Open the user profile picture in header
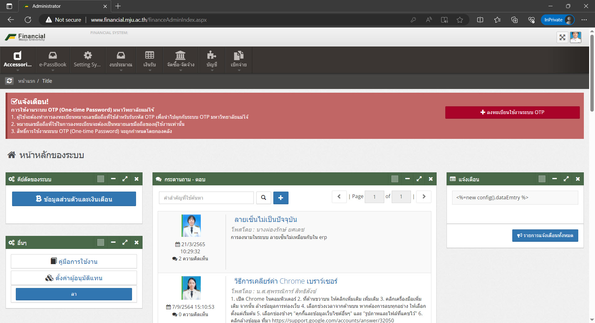 click(x=575, y=38)
